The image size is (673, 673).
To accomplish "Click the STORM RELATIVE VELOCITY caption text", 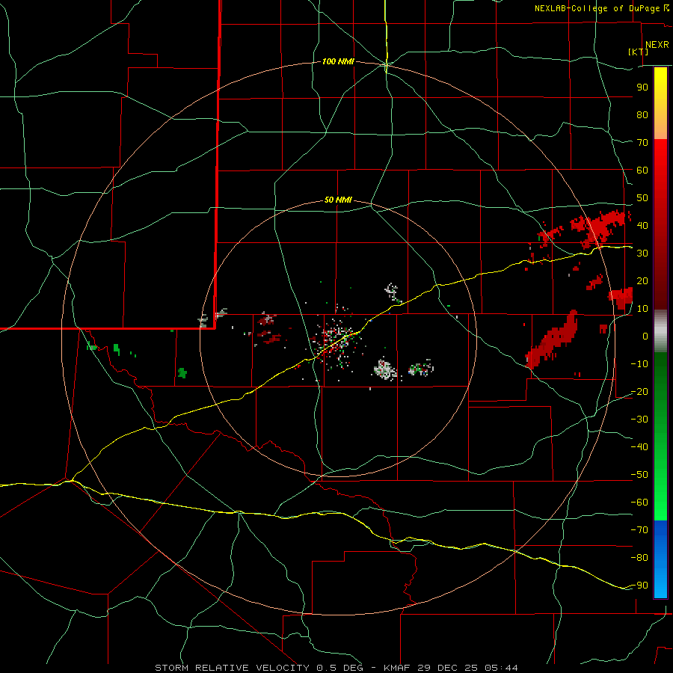I will (x=232, y=668).
